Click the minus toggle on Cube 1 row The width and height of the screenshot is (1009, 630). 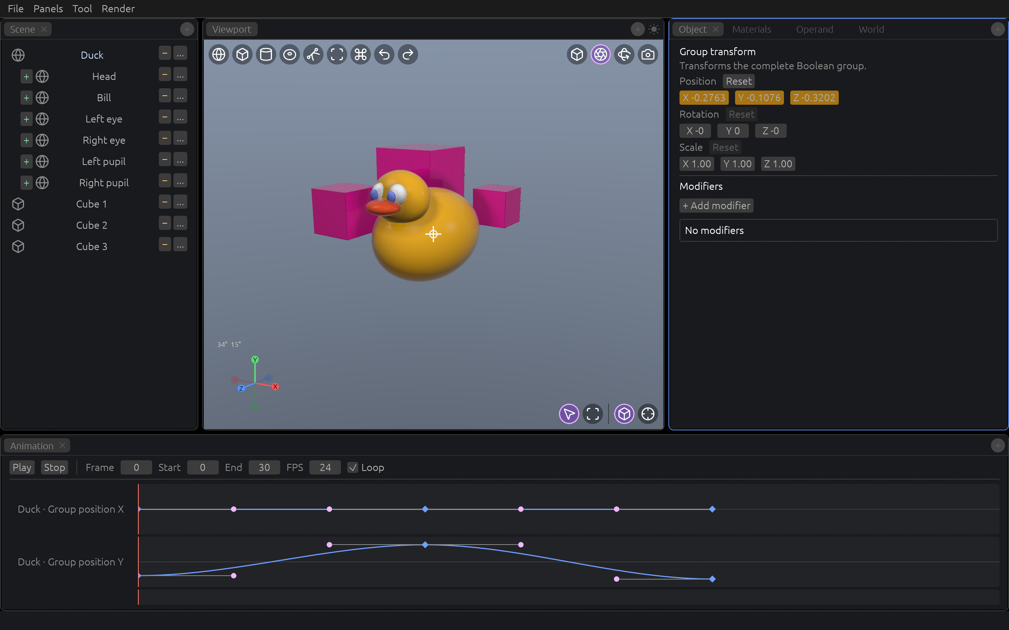point(165,202)
